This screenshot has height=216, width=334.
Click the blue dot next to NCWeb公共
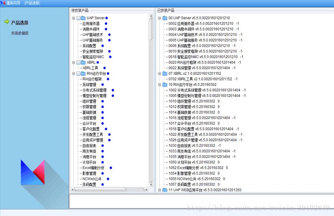[x=108, y=179]
